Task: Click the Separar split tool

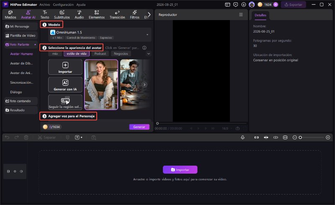Action: tap(46, 137)
